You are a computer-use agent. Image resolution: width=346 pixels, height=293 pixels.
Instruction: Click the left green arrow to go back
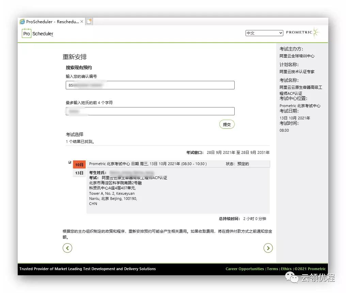(67, 248)
